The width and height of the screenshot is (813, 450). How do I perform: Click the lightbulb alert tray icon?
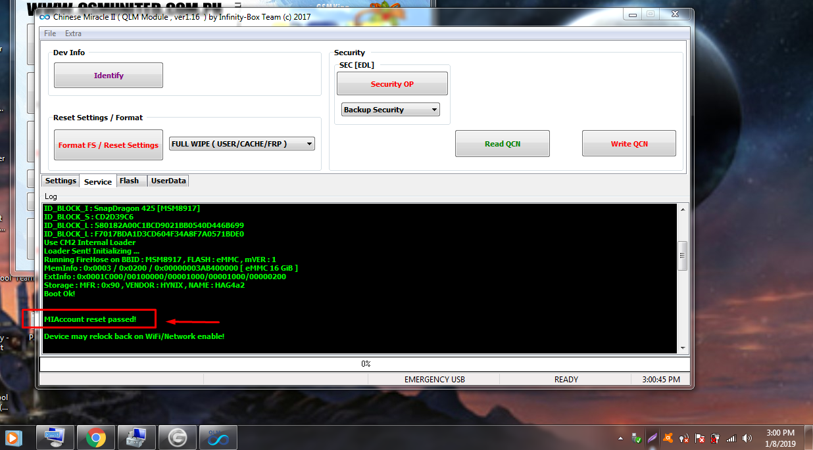[685, 438]
